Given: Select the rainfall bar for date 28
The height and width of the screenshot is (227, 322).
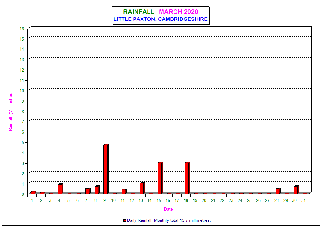Looking at the screenshot, I should [x=278, y=191].
